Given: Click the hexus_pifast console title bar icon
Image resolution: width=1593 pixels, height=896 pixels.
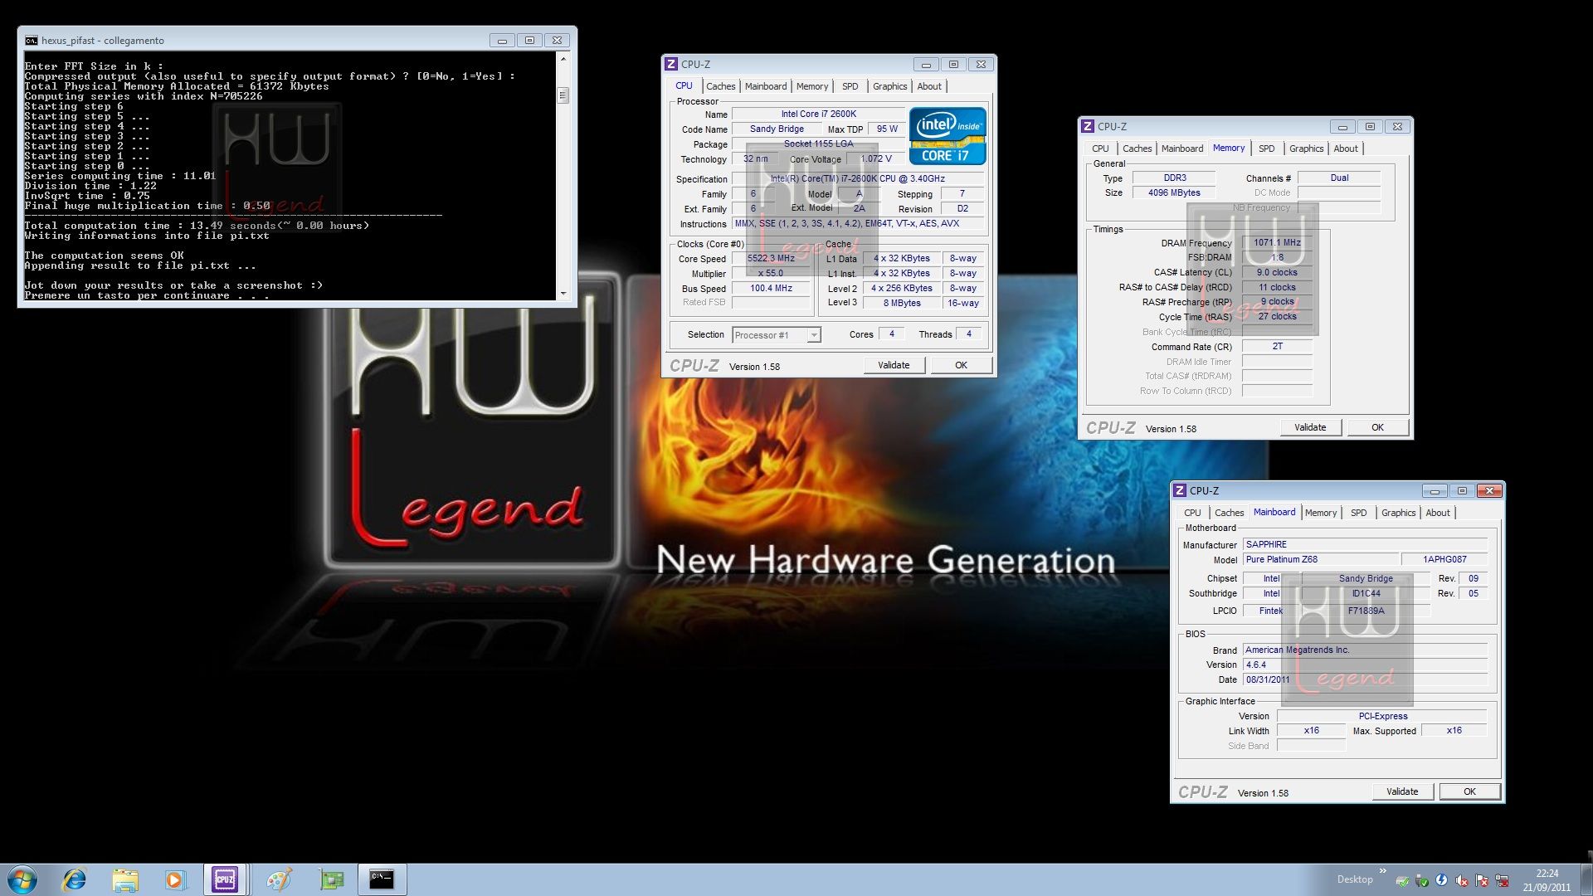Looking at the screenshot, I should [x=32, y=40].
